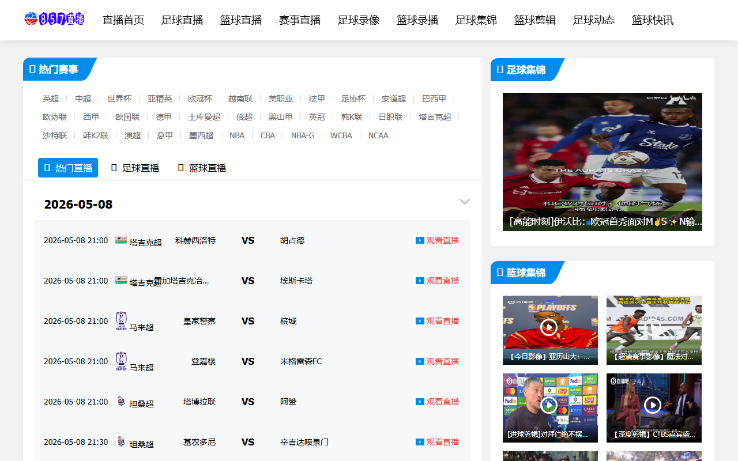Click the 足球集锦 sidebar heading
The height and width of the screenshot is (461, 738).
click(526, 70)
